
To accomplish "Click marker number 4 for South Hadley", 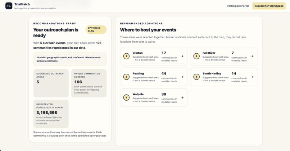I will coord(196,77).
